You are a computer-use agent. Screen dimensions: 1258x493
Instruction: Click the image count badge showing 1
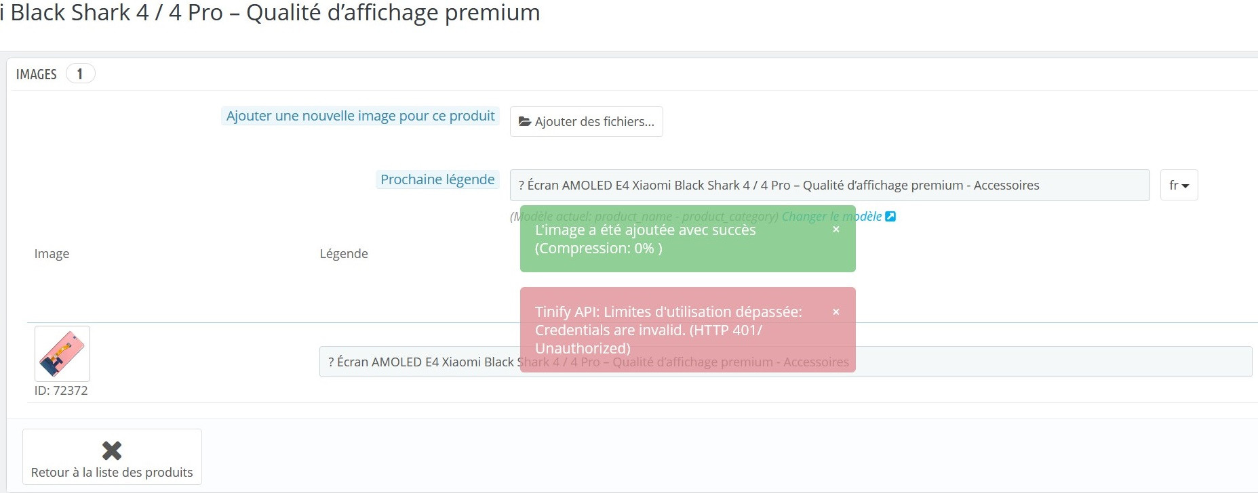[x=80, y=74]
